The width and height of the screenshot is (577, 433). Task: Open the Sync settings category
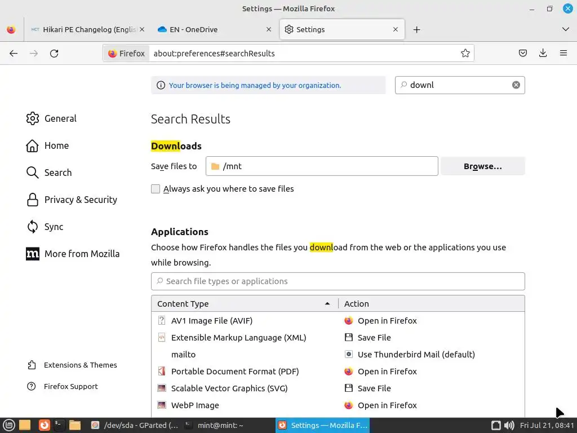45,227
